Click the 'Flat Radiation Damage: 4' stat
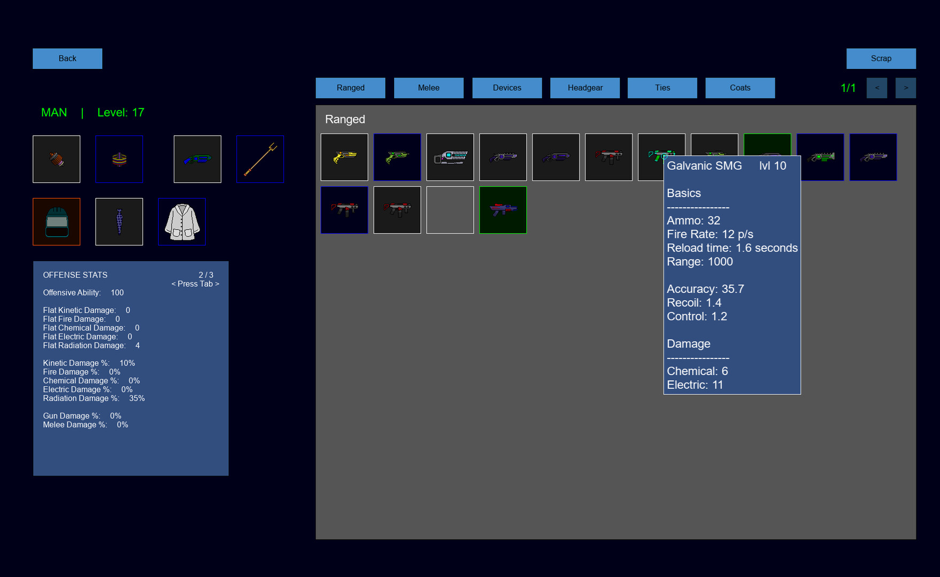 91,346
